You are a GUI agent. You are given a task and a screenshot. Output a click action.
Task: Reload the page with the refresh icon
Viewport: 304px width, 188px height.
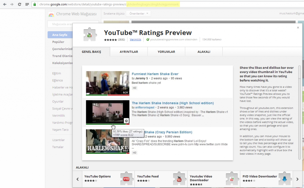19,4
